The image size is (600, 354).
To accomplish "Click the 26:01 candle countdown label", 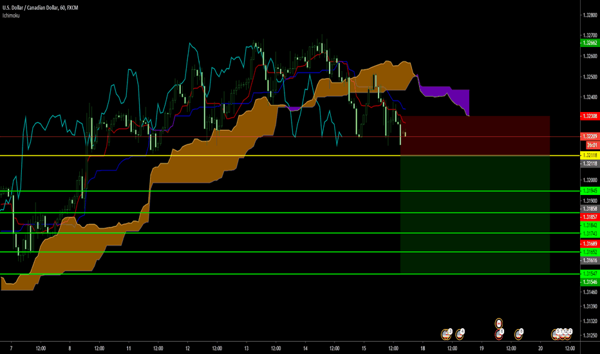I will click(589, 145).
